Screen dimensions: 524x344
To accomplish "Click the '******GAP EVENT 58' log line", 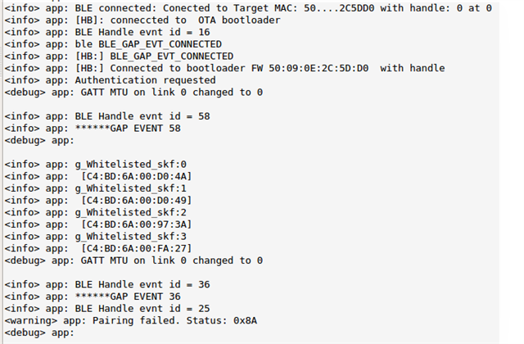I will (93, 129).
